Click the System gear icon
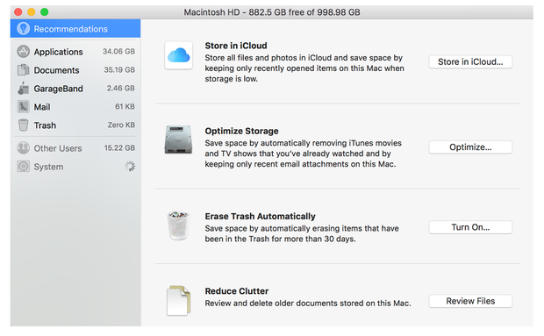544x336 pixels. 23,167
